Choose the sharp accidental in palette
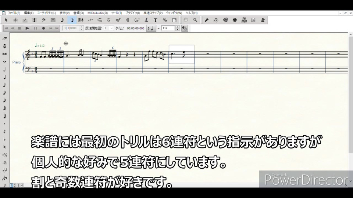 [4, 132]
